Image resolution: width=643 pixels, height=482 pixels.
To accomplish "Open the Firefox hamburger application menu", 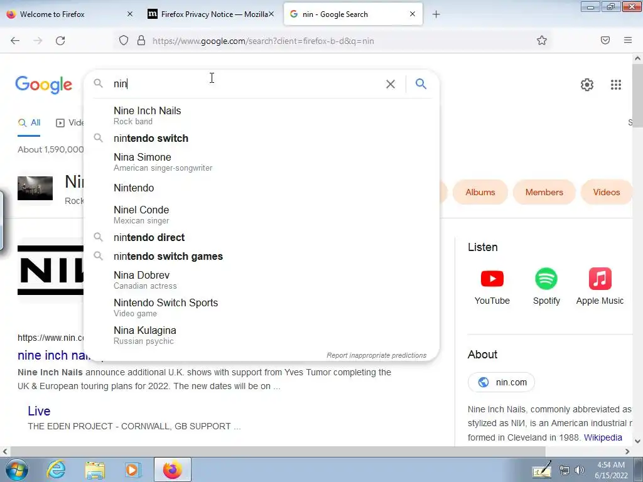I will tap(628, 40).
